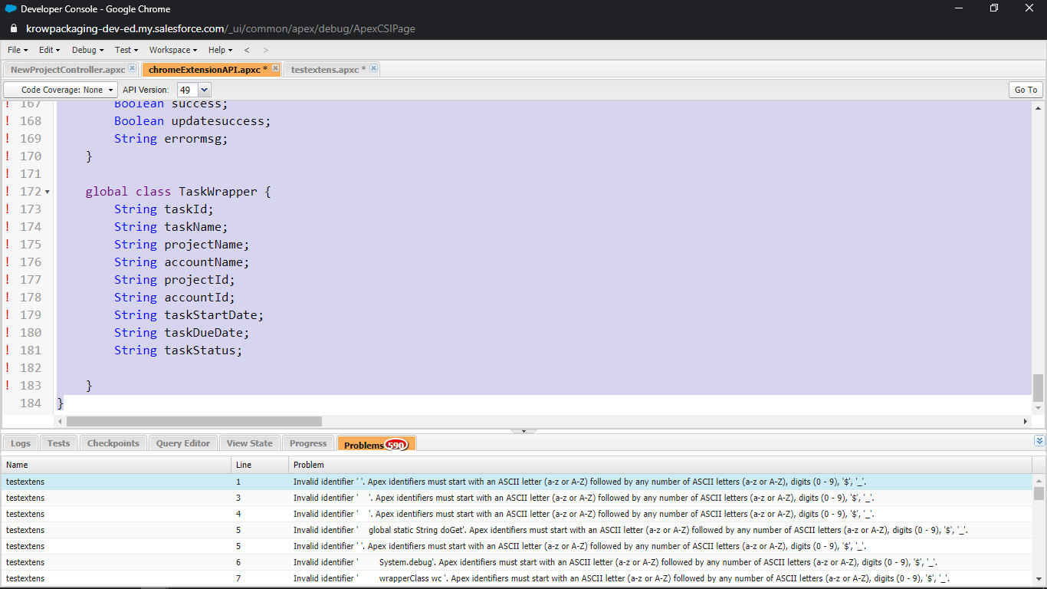Viewport: 1047px width, 589px height.
Task: Expand the API Version dropdown arrow
Action: 204,90
